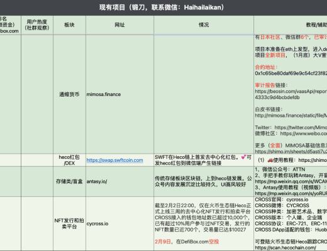
Task: Select the 网址 column header
Action: [x=119, y=25]
